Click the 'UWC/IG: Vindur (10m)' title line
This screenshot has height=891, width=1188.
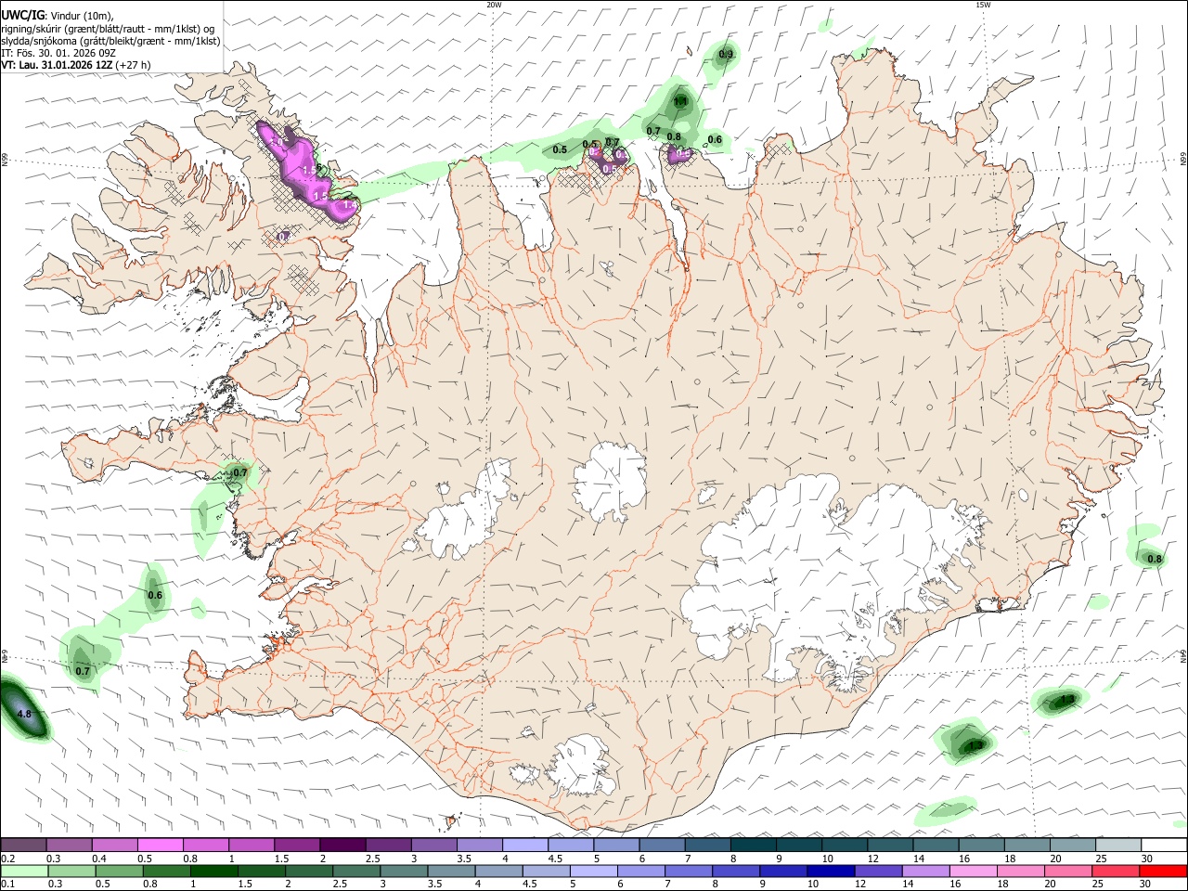pos(58,16)
